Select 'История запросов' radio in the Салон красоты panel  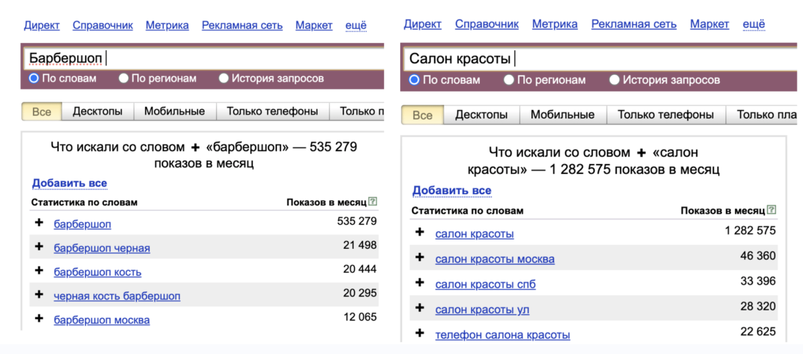(x=614, y=80)
